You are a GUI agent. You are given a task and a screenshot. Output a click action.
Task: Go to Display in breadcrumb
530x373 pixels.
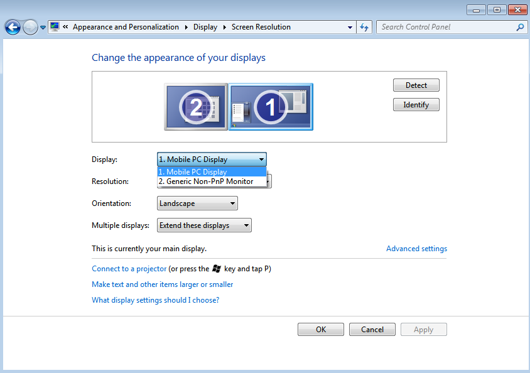pos(205,27)
